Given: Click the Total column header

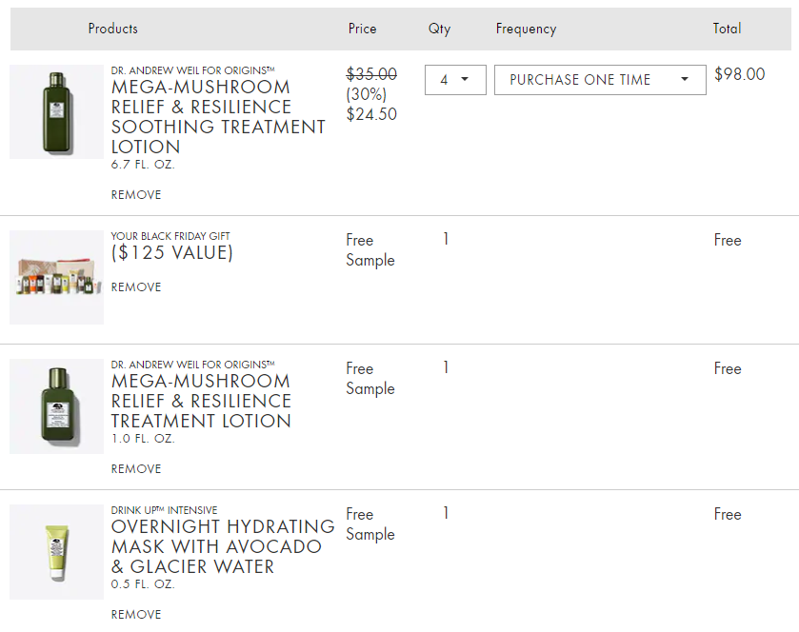Looking at the screenshot, I should (x=728, y=29).
